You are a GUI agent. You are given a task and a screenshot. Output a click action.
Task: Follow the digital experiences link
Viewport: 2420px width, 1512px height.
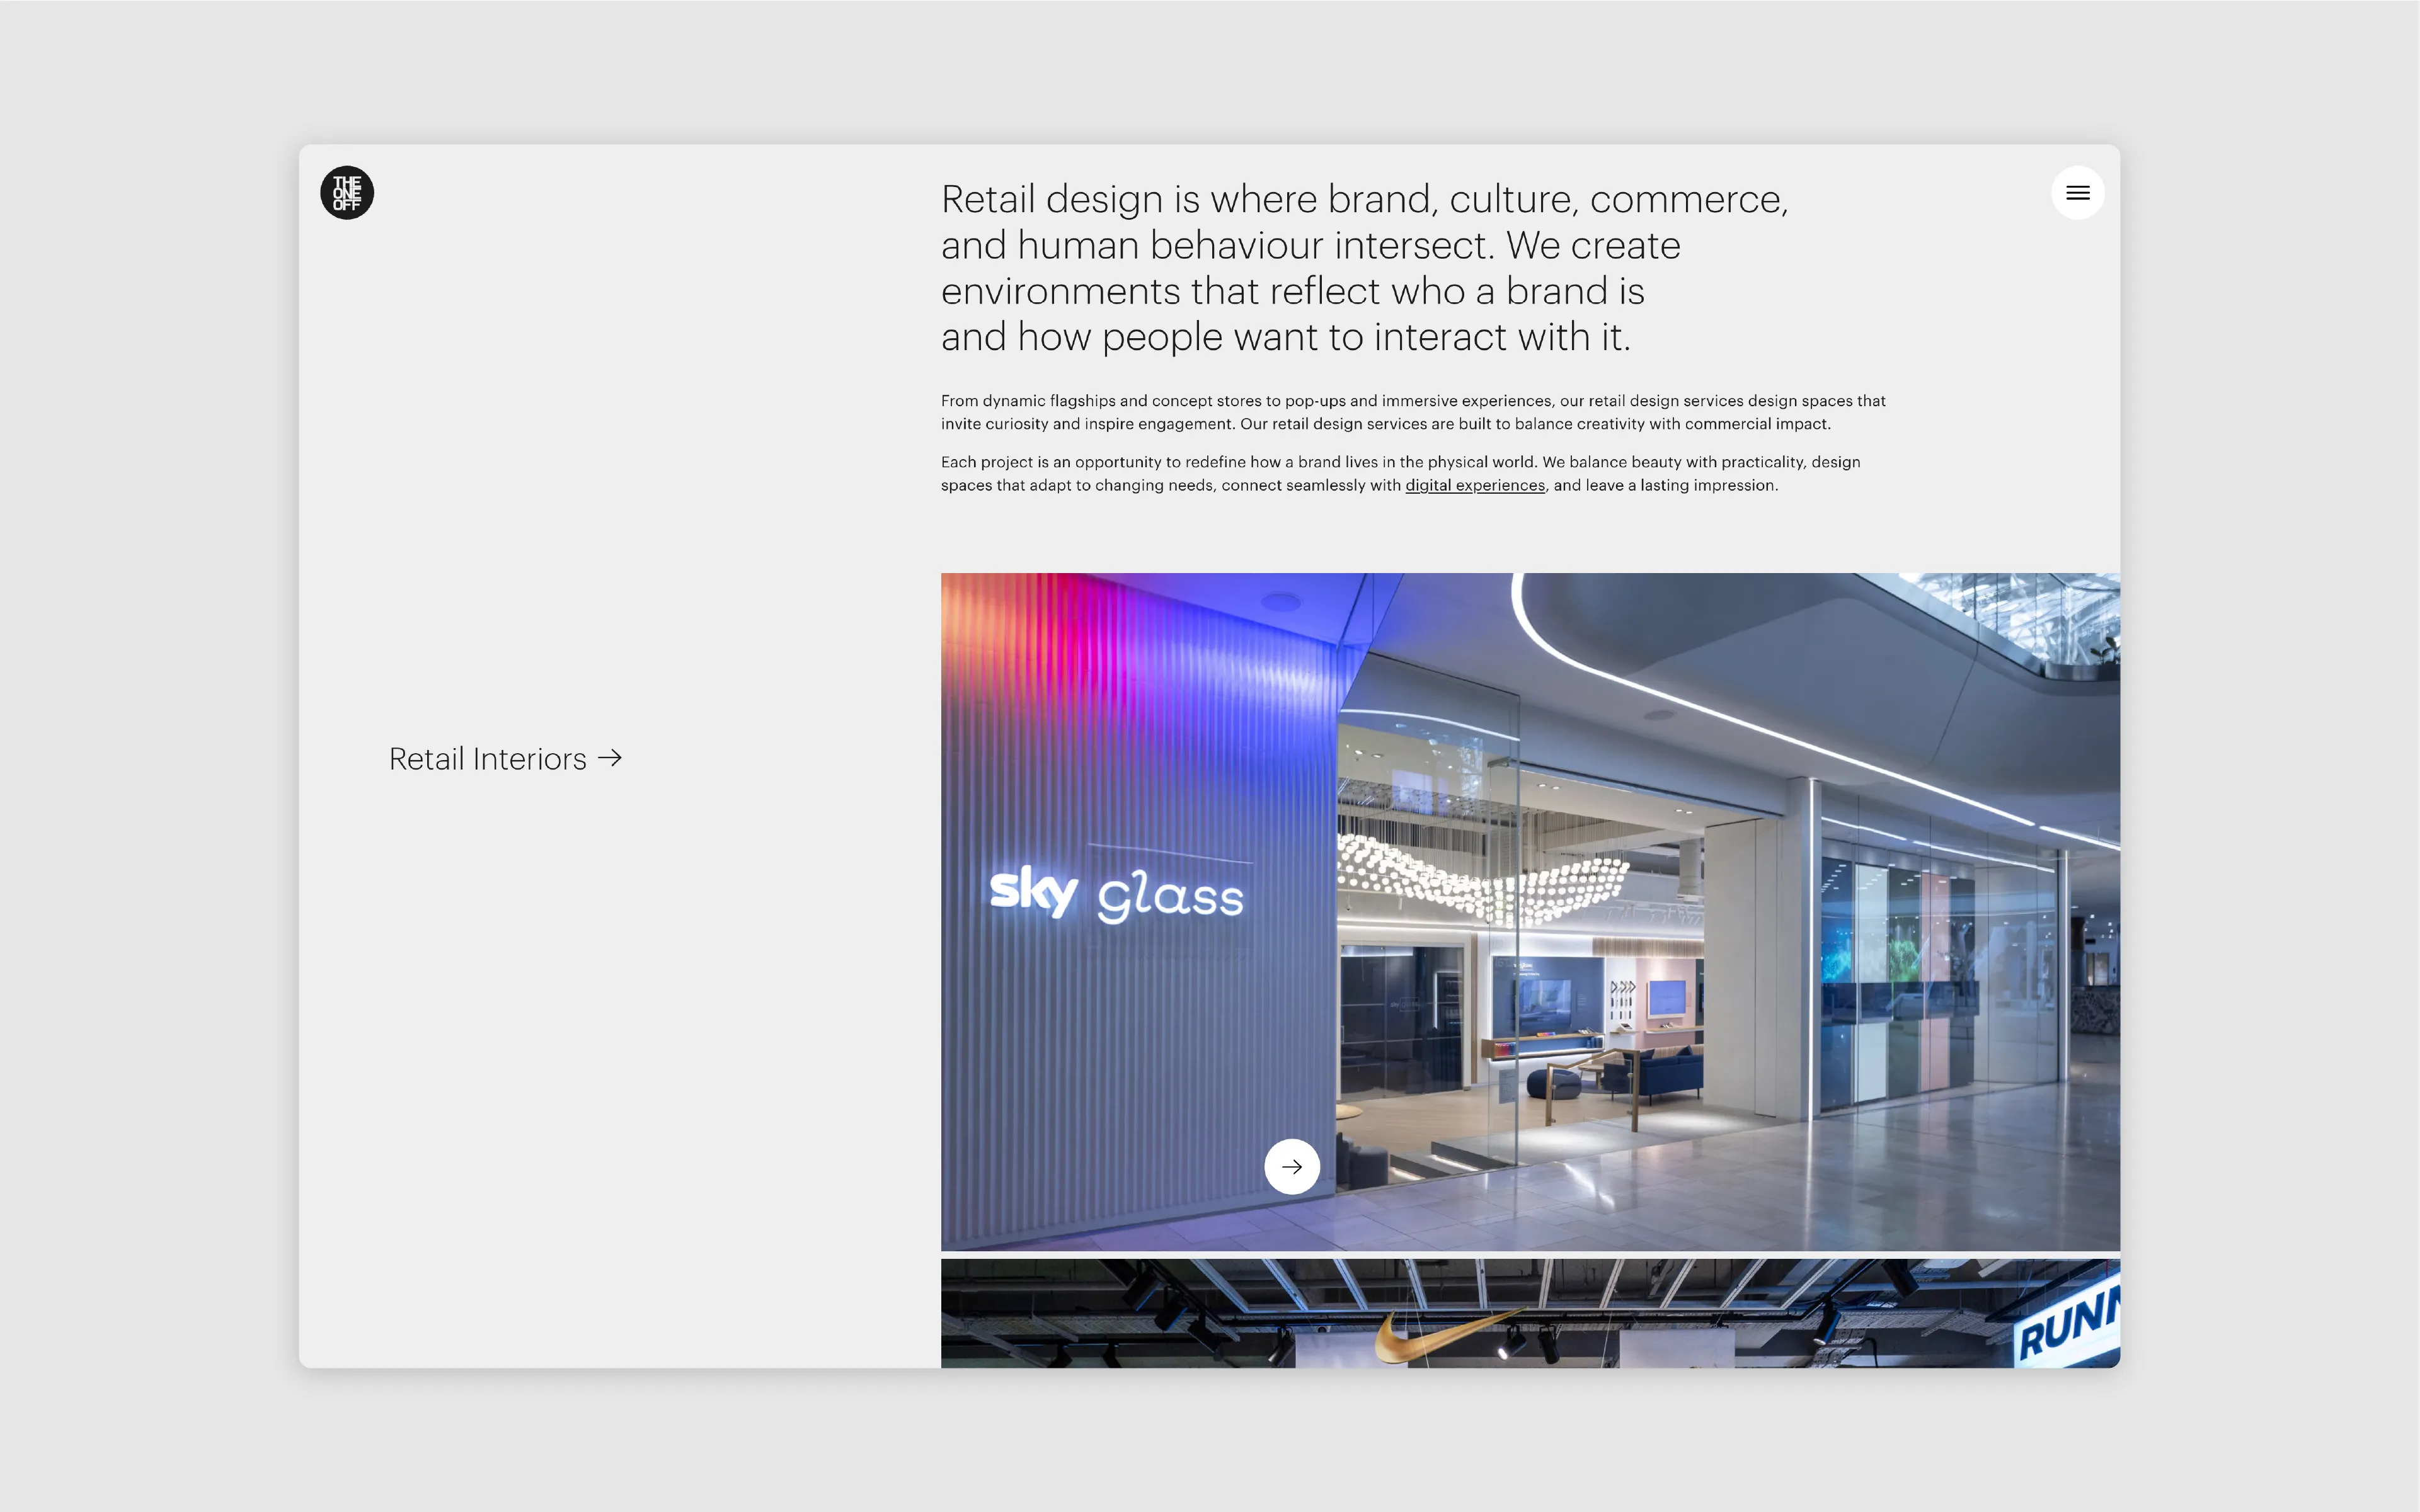[x=1474, y=485]
